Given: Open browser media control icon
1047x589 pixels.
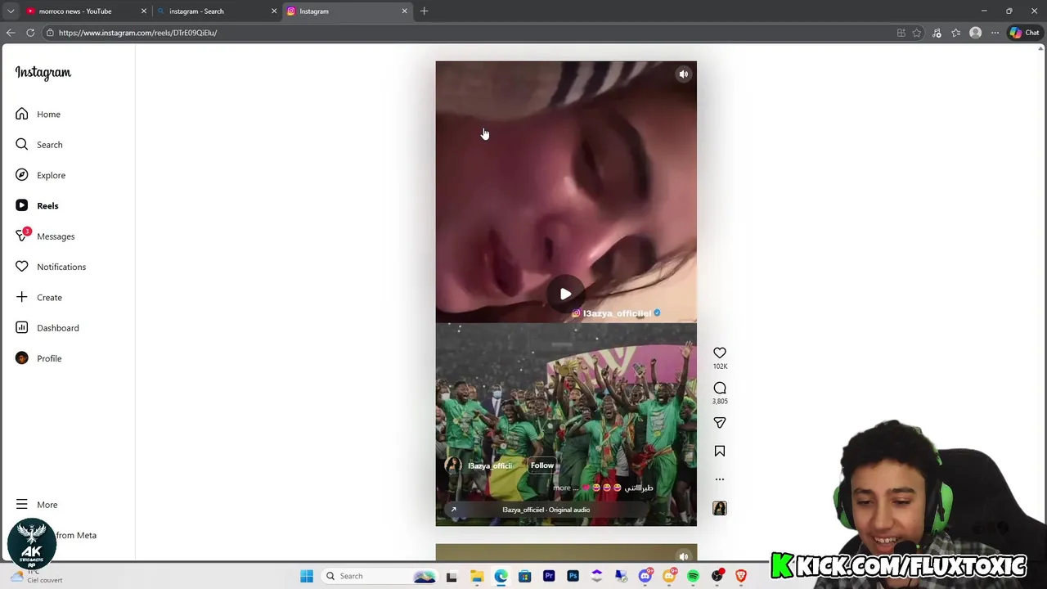Looking at the screenshot, I should (x=937, y=33).
